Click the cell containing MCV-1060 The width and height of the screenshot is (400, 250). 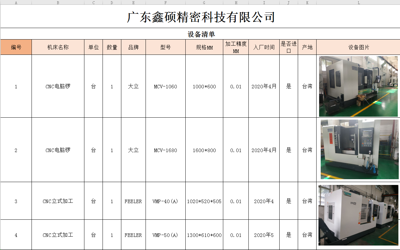coord(165,86)
